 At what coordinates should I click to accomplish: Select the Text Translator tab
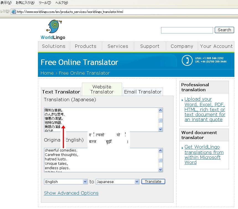point(61,92)
